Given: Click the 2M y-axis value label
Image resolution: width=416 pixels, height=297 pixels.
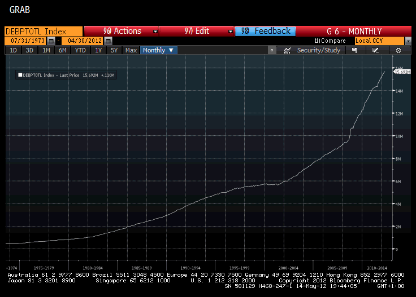Looking at the screenshot, I should pyautogui.click(x=398, y=227).
